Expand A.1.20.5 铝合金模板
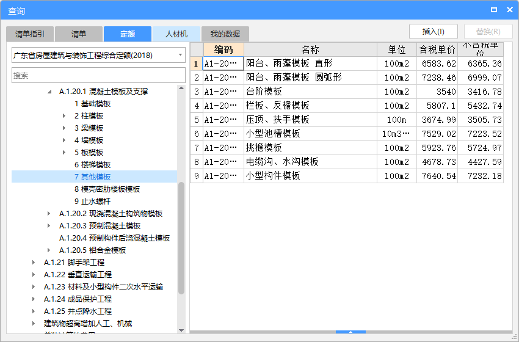This screenshot has width=519, height=342. click(49, 250)
